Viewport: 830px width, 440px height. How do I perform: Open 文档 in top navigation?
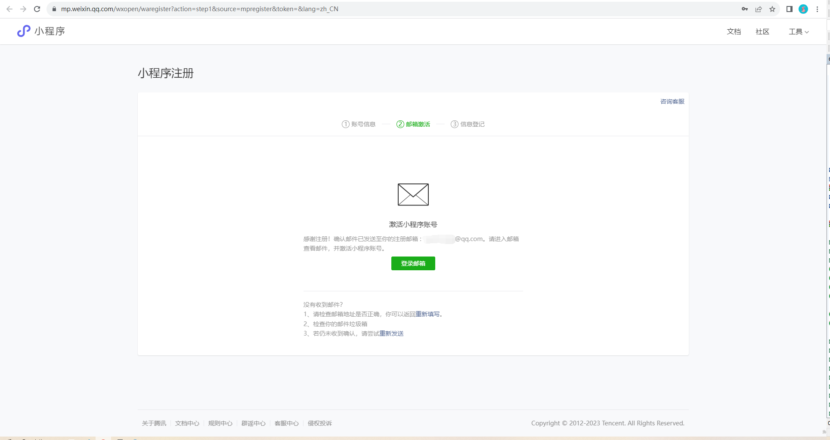click(x=734, y=32)
